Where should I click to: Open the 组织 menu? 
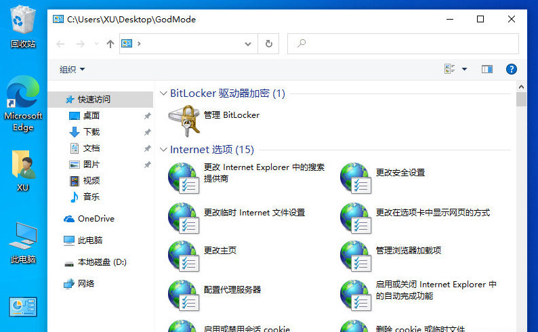72,69
